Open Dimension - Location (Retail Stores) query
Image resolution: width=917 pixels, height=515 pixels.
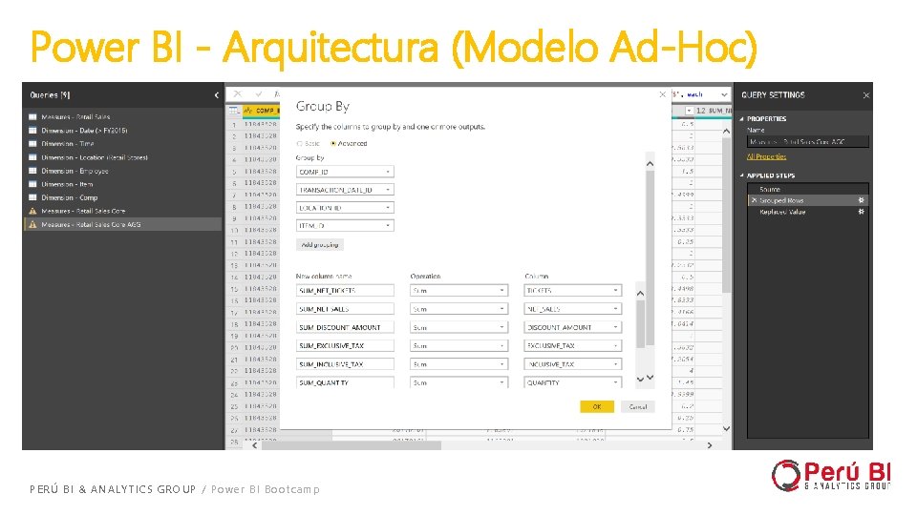95,157
